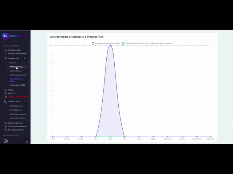Image resolution: width=233 pixels, height=174 pixels.
Task: Open SAST (Código) under Análisis Vuln.
Action: [x=15, y=110]
